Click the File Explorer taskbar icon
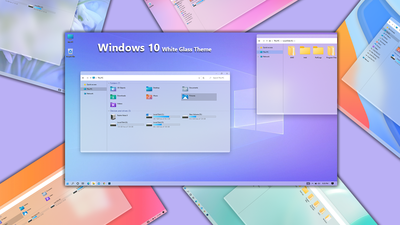 click(93, 183)
